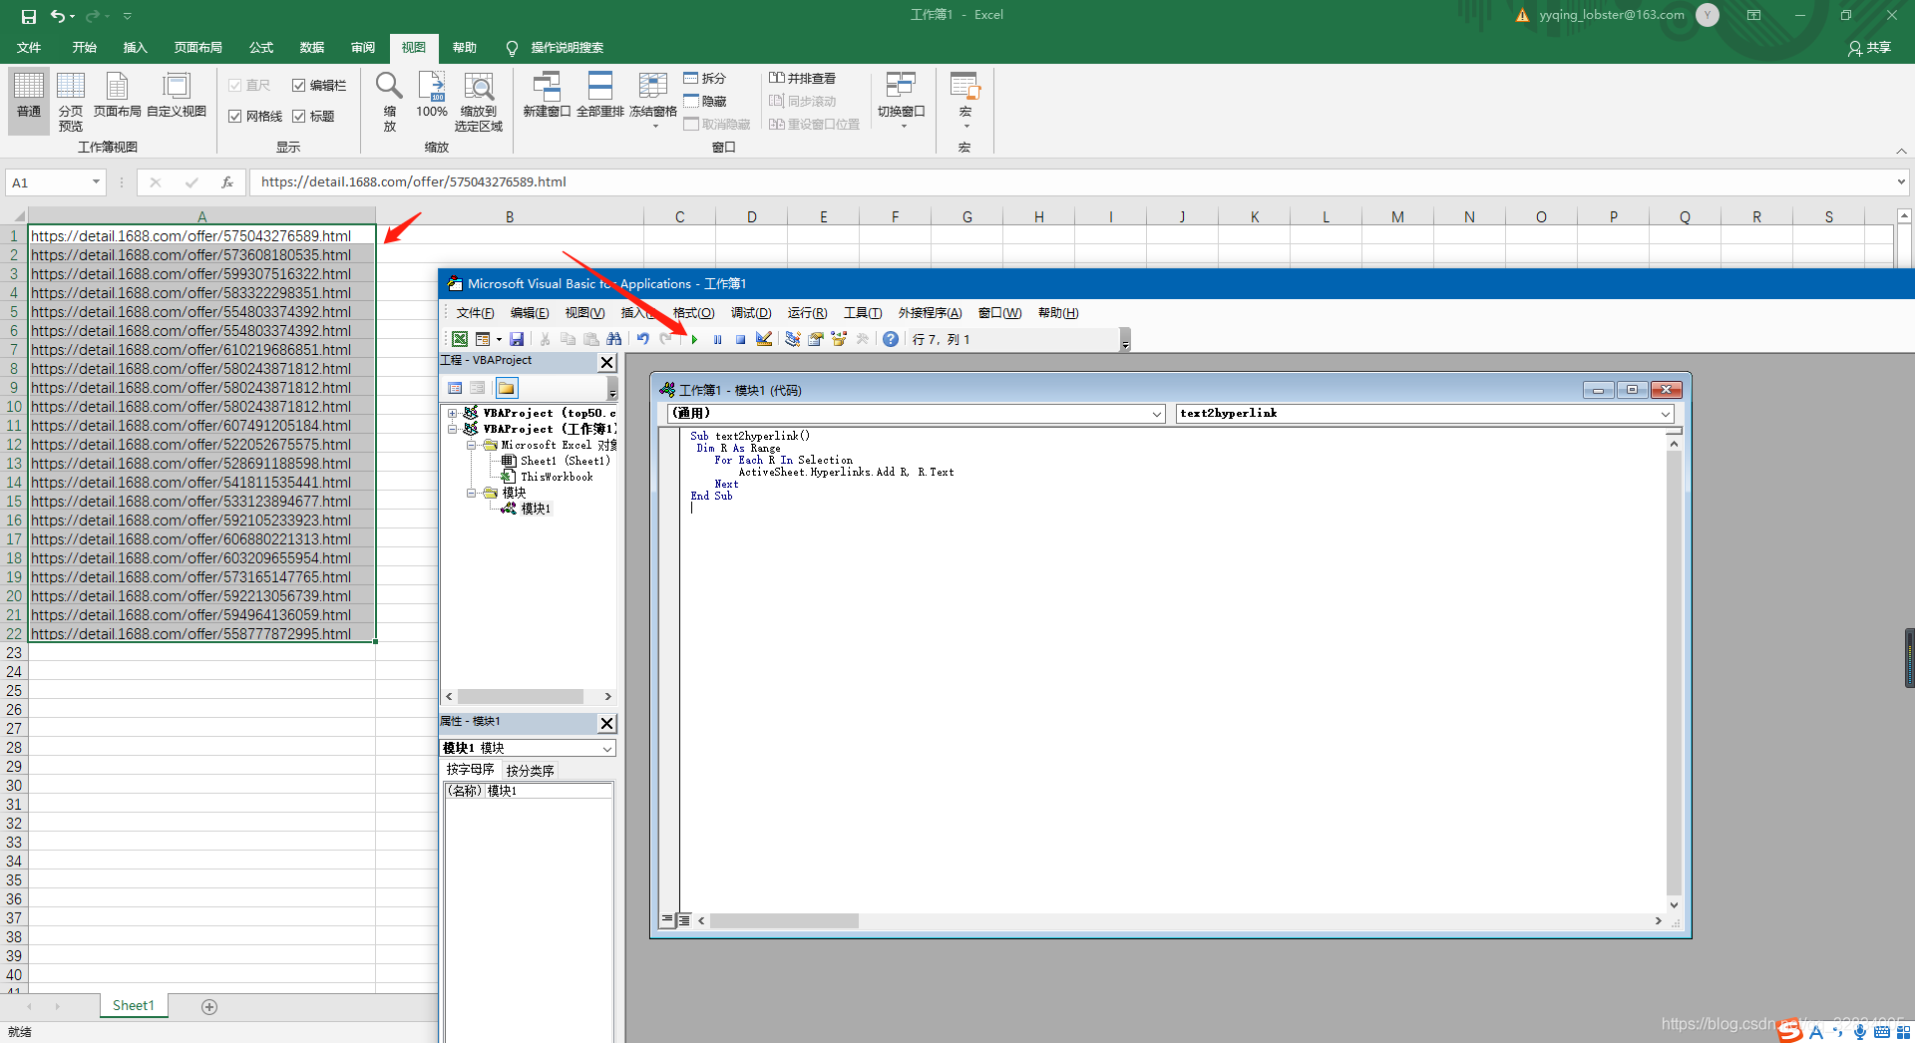Open the text2hyperlink procedure dropdown
The width and height of the screenshot is (1915, 1043).
[1665, 414]
